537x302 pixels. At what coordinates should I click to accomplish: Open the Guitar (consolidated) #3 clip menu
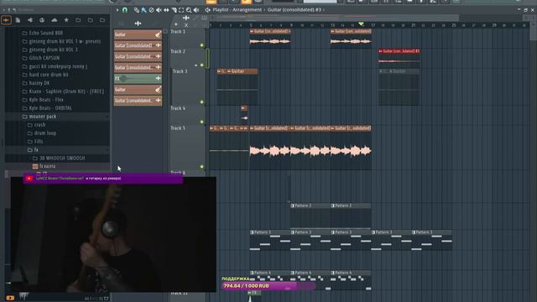(x=295, y=10)
